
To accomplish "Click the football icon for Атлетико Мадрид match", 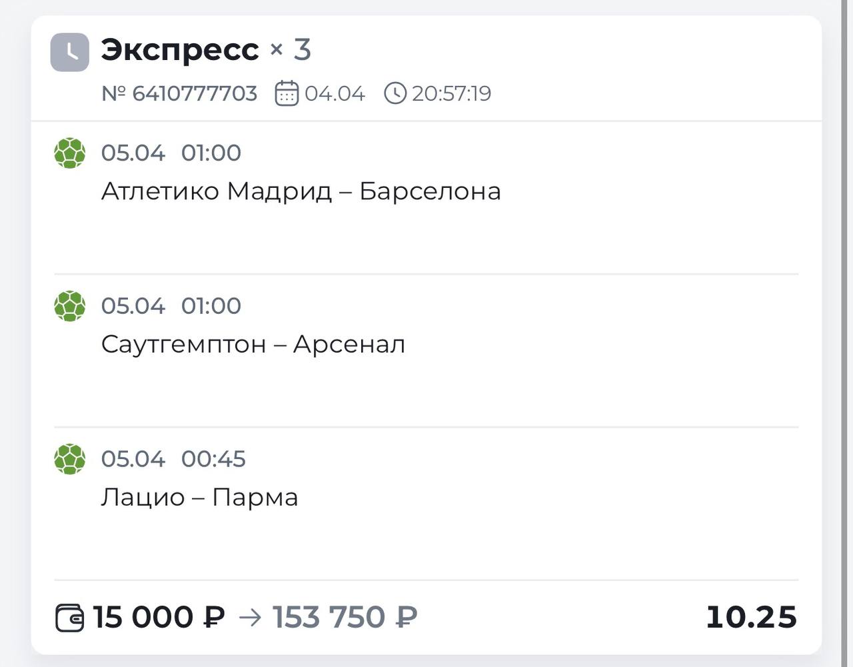I will tap(70, 153).
